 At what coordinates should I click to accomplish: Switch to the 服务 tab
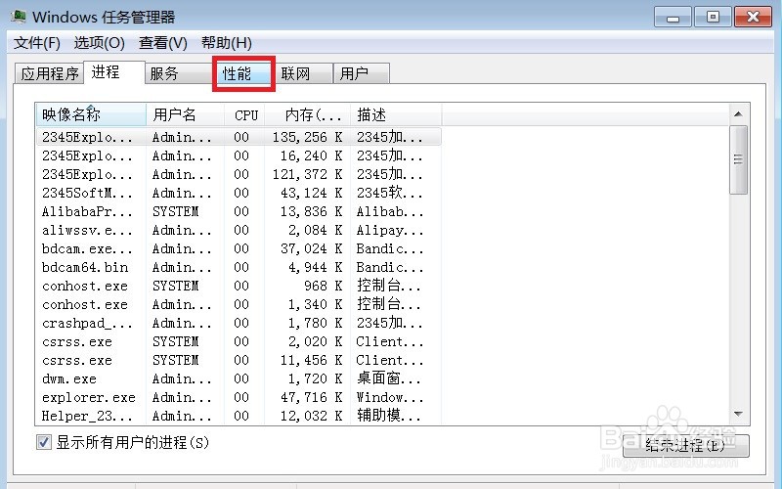pos(179,74)
